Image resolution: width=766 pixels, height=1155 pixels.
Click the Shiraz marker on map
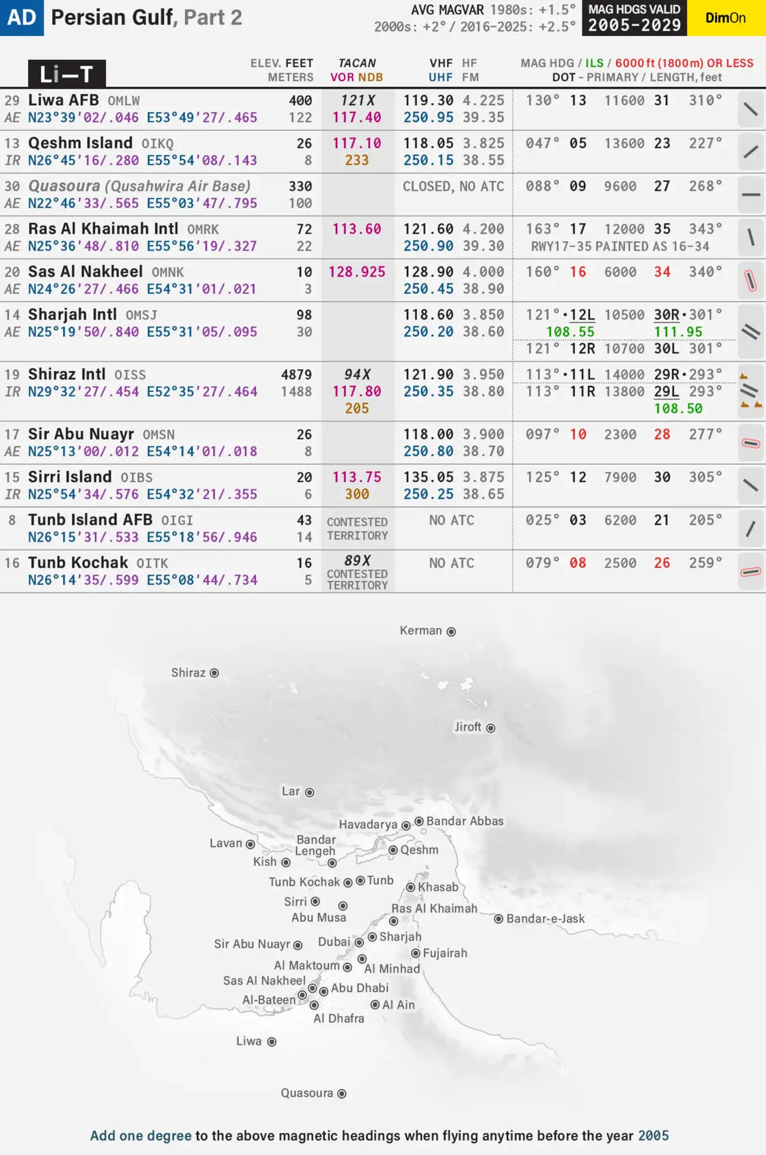214,673
